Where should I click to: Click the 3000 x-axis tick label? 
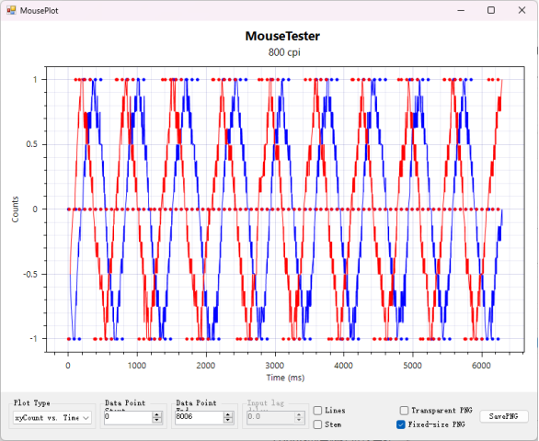tap(275, 366)
